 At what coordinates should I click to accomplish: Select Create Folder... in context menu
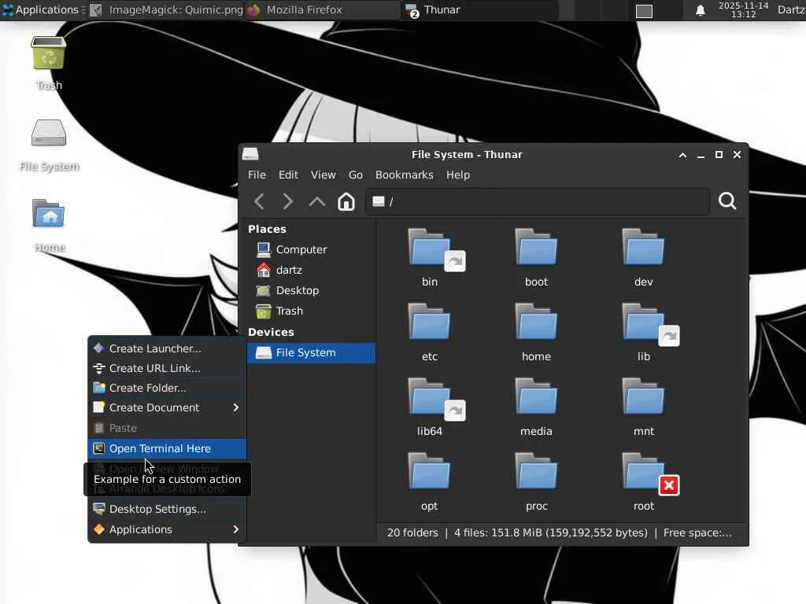click(148, 388)
